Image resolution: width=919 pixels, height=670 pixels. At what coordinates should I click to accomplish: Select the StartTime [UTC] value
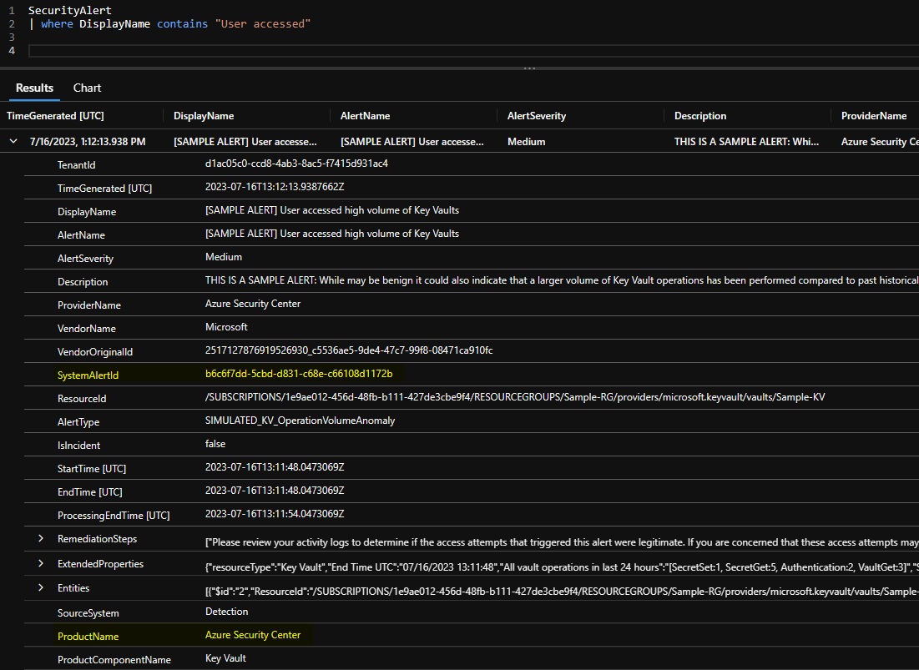[275, 467]
